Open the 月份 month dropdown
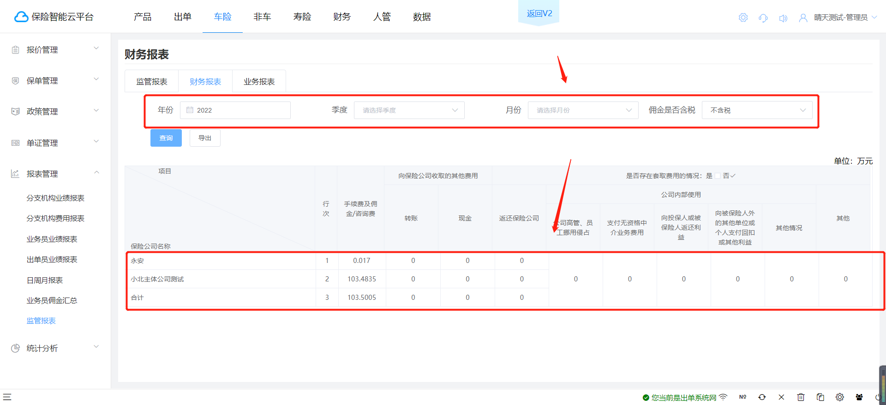886x405 pixels. click(x=583, y=110)
